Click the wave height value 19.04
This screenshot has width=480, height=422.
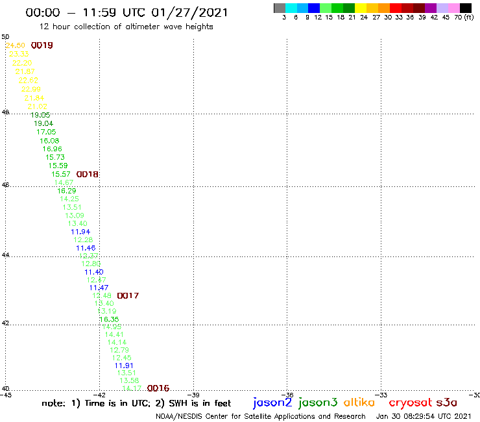43,124
